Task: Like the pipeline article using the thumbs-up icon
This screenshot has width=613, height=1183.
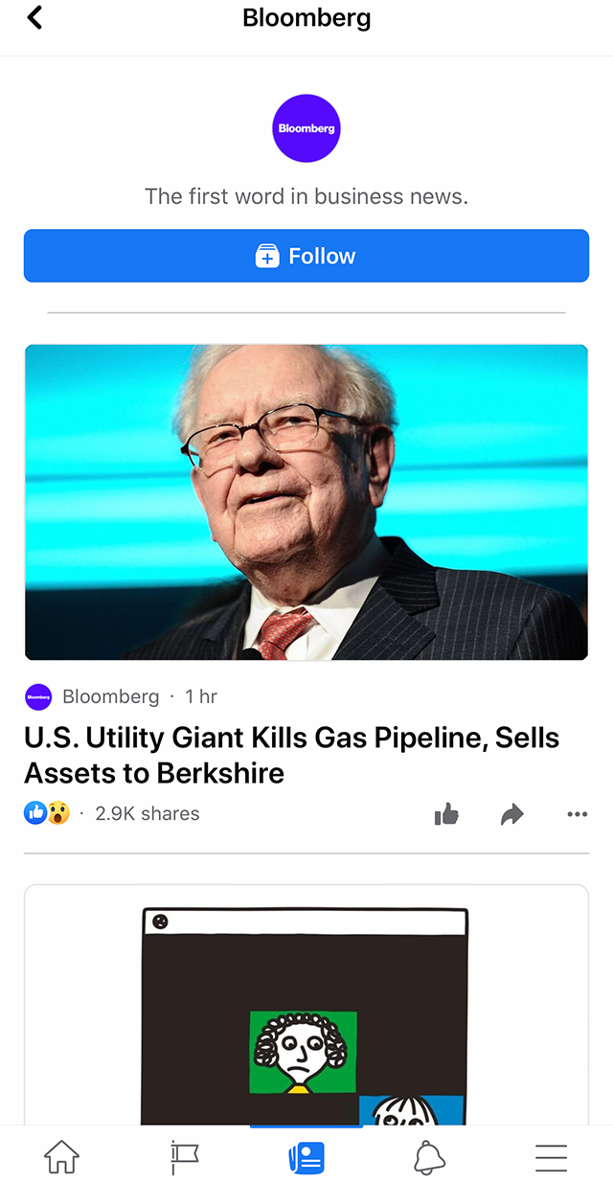Action: (x=446, y=813)
